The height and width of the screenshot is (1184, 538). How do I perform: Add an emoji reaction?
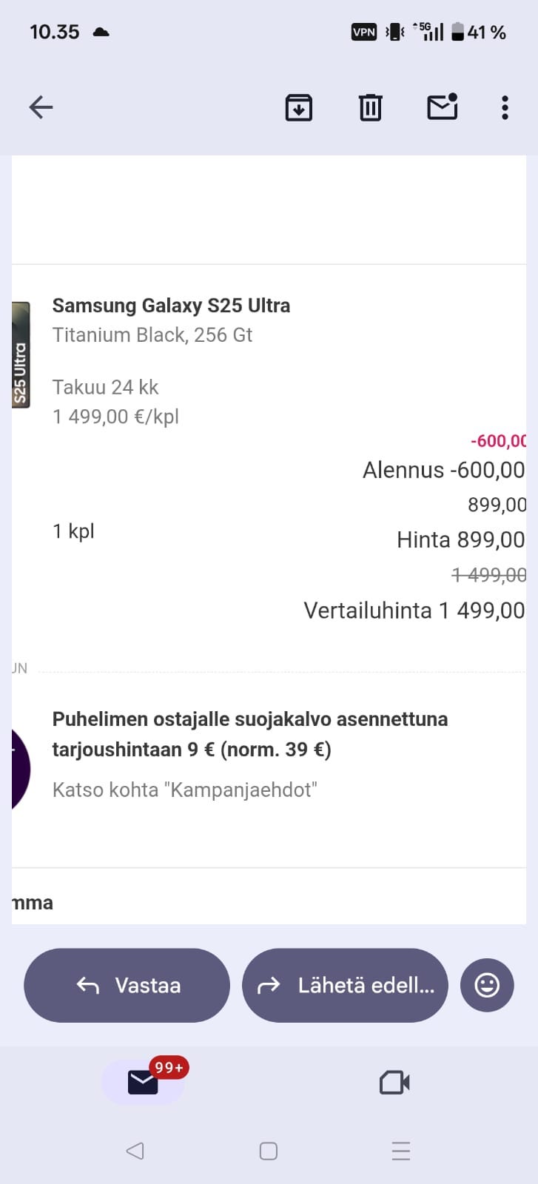(487, 985)
